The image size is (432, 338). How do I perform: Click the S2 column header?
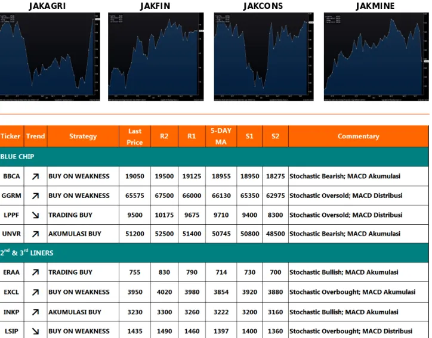click(275, 137)
